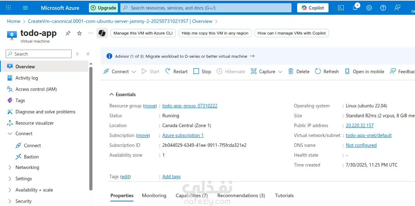Switch to the Capabilities (7) tab
The image size is (415, 206).
(192, 196)
